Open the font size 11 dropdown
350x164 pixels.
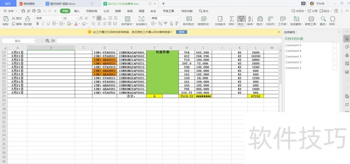tap(77, 18)
